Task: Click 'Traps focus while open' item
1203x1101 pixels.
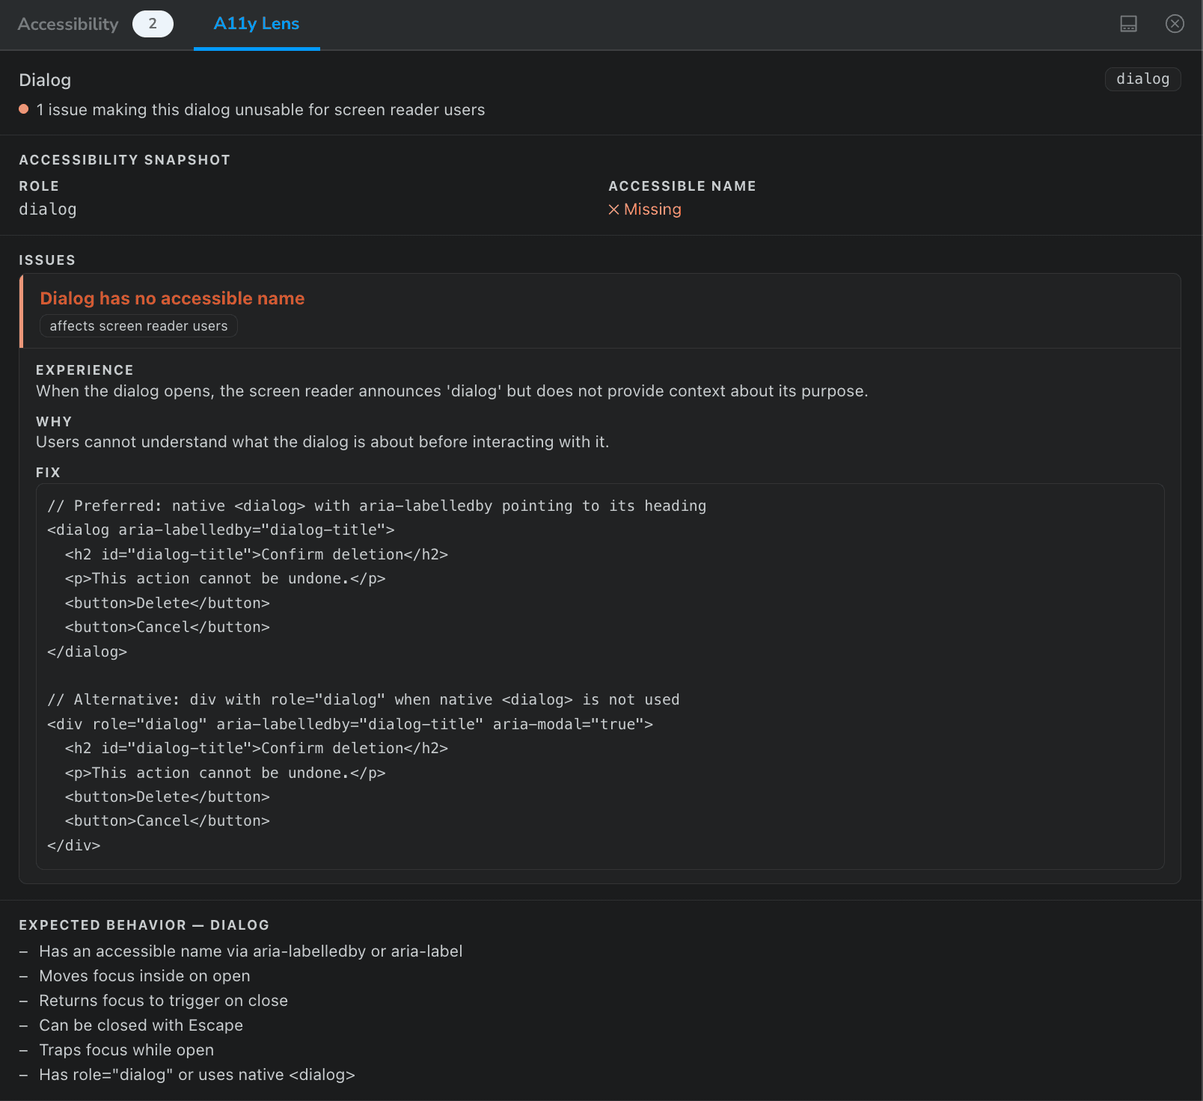Action: (x=126, y=1050)
